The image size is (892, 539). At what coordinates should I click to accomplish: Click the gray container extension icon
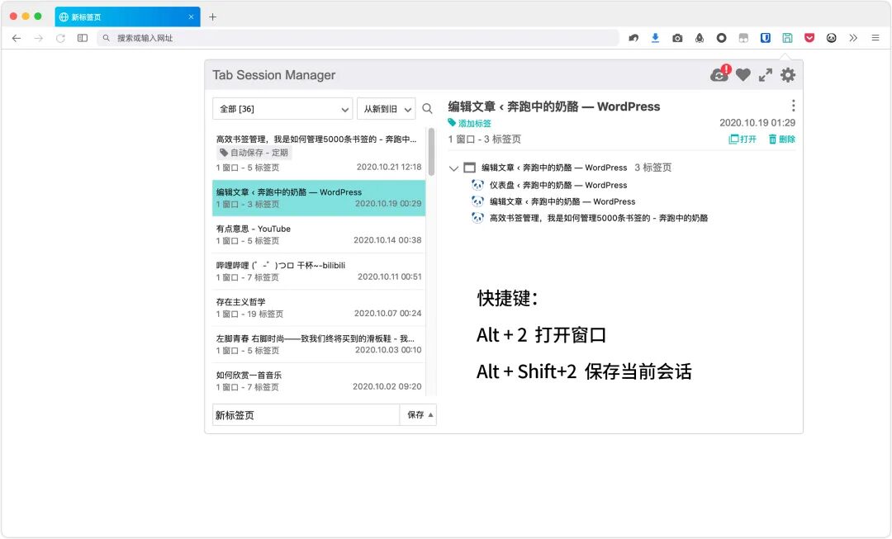click(743, 38)
